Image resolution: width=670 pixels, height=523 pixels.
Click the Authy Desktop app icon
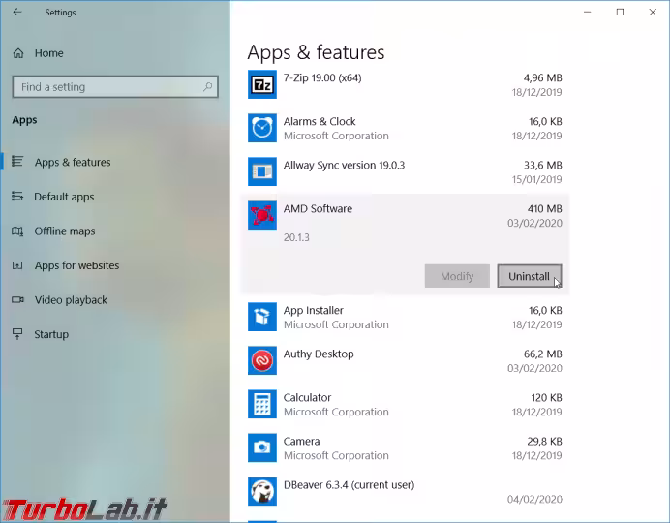pyautogui.click(x=262, y=360)
